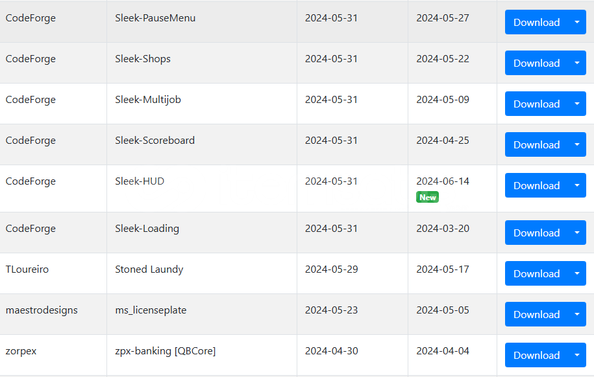Open the caret next to Sleek-Scoreboard Download
This screenshot has width=594, height=377.
coord(577,145)
